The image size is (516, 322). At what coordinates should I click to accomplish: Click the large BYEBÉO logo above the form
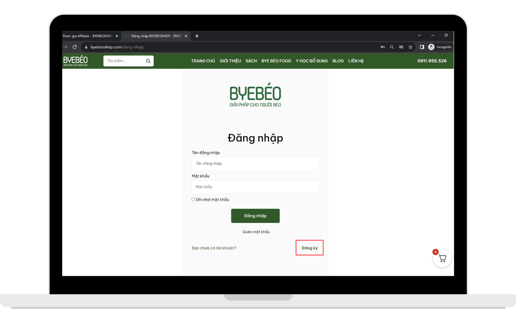coord(255,95)
